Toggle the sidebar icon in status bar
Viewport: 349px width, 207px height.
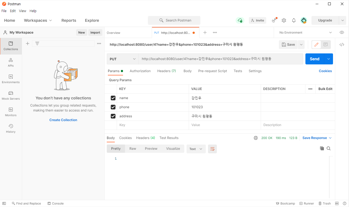(x=4, y=203)
